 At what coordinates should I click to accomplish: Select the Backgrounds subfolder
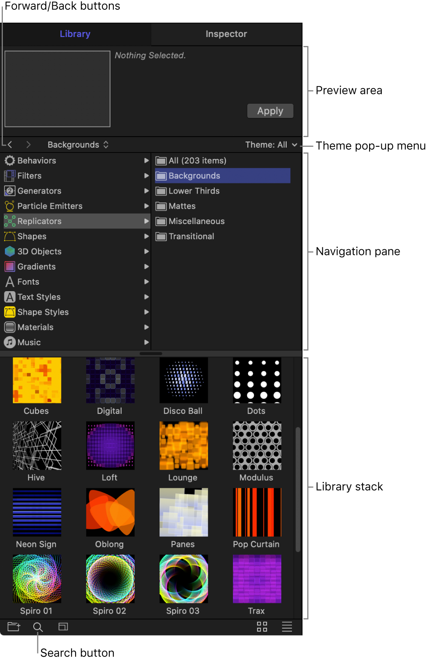223,176
